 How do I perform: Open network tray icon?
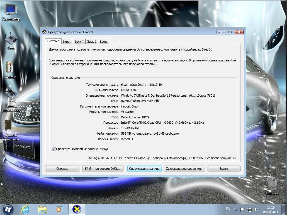249,209
